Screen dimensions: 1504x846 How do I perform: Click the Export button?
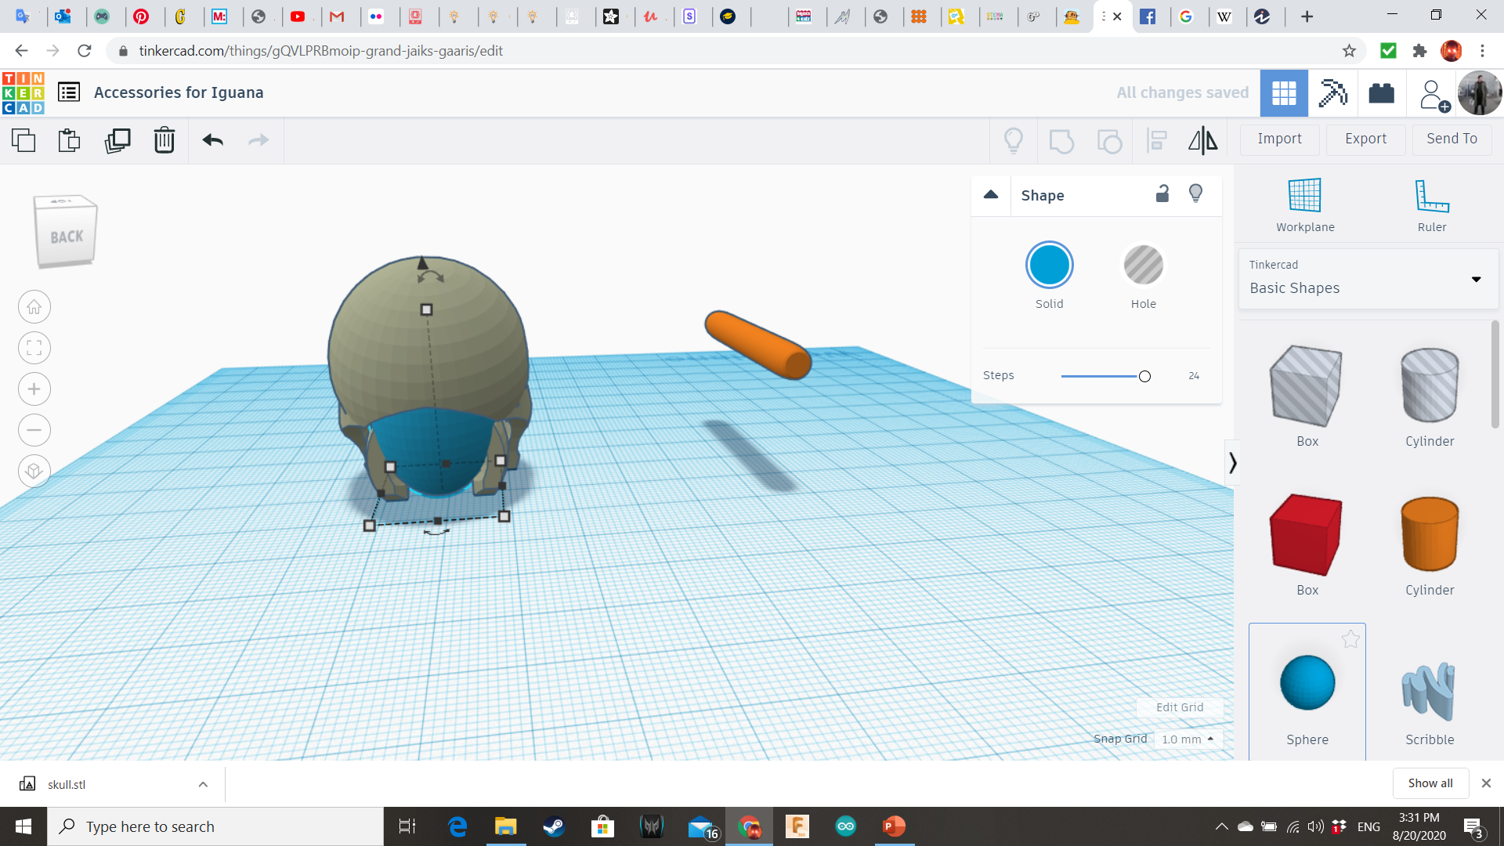[1365, 139]
